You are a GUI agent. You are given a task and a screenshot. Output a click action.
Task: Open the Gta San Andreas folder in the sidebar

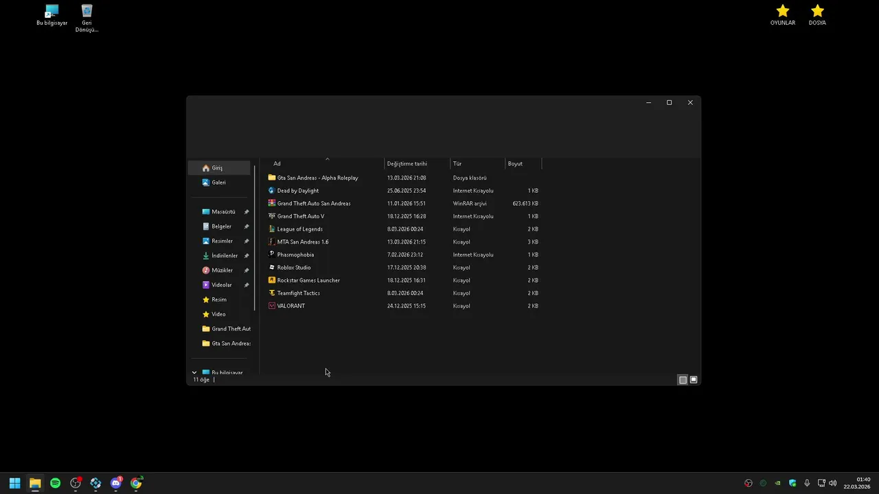tap(220, 344)
